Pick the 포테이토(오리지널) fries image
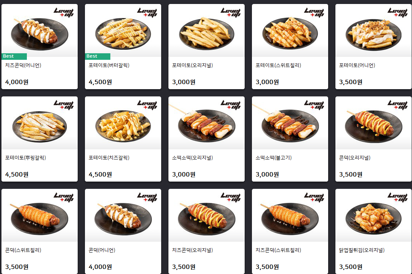 click(x=207, y=30)
